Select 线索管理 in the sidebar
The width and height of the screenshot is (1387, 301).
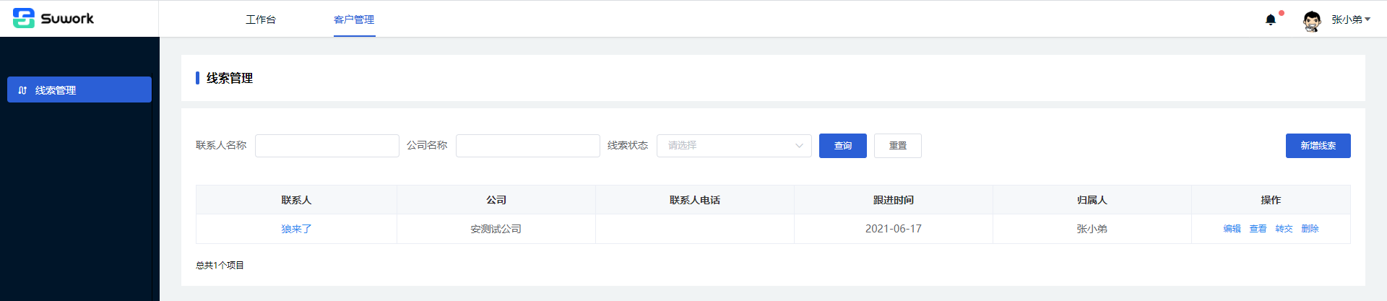tap(79, 90)
